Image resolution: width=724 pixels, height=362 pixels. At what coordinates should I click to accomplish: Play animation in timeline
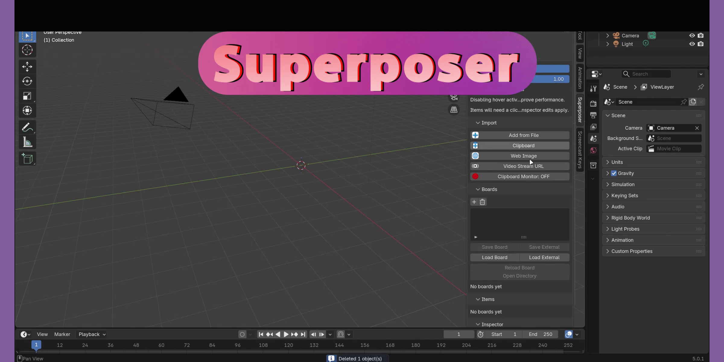point(286,334)
